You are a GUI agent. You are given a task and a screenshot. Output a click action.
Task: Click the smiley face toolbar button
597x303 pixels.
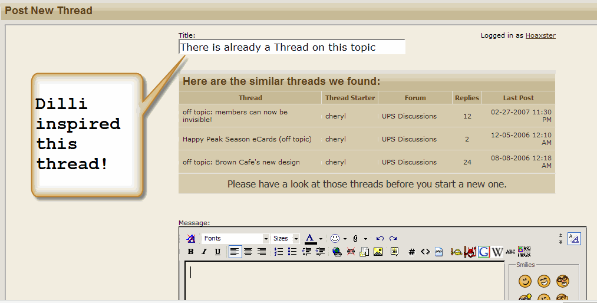point(335,238)
